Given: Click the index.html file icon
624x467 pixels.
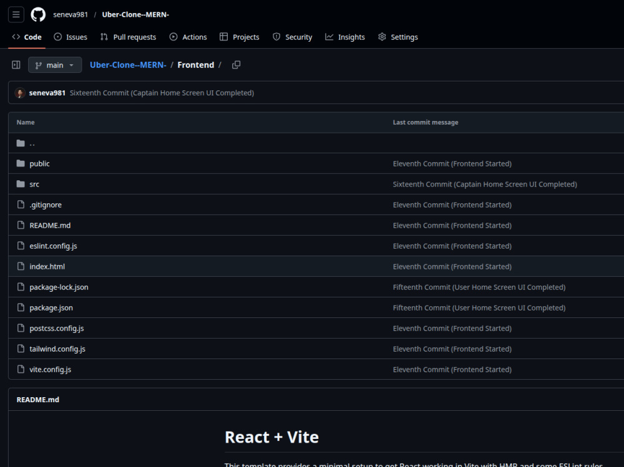Looking at the screenshot, I should tap(21, 266).
